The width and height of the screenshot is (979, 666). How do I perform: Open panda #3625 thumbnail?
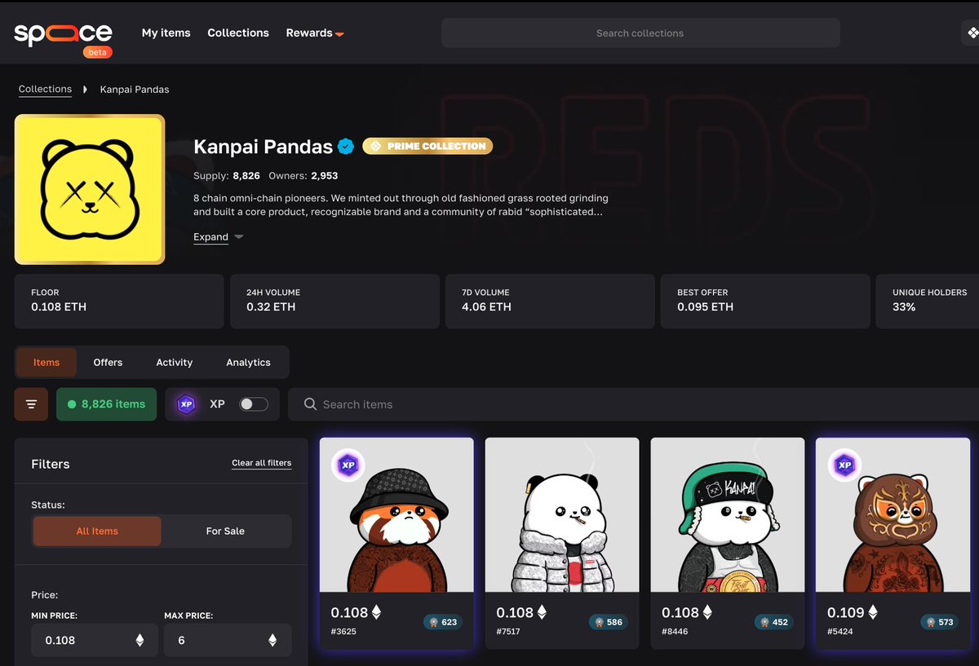pyautogui.click(x=396, y=514)
